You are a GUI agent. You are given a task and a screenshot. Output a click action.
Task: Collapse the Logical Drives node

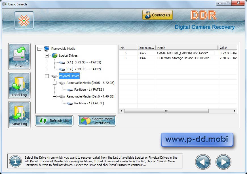pos(47,55)
